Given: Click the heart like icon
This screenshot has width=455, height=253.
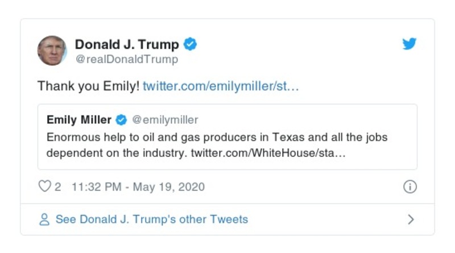Looking at the screenshot, I should tap(44, 187).
